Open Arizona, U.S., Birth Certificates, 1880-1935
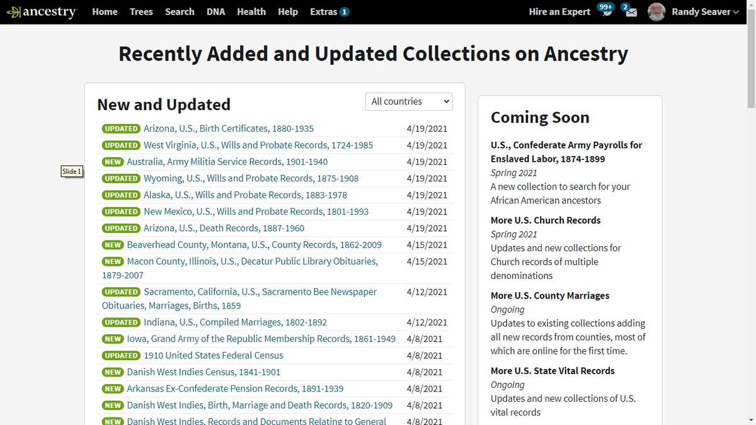 point(229,128)
